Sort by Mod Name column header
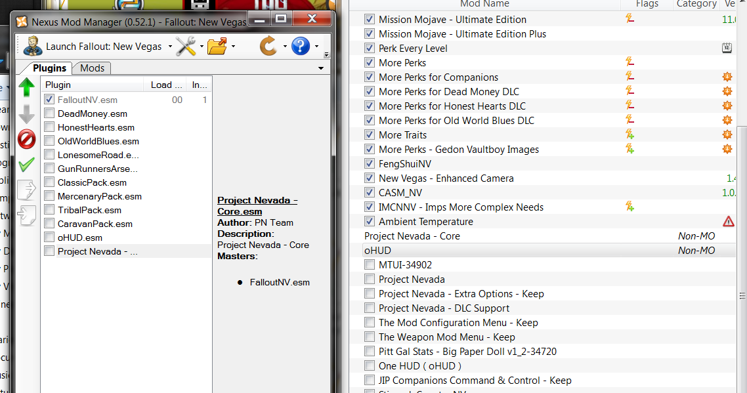747x393 pixels. click(x=484, y=5)
